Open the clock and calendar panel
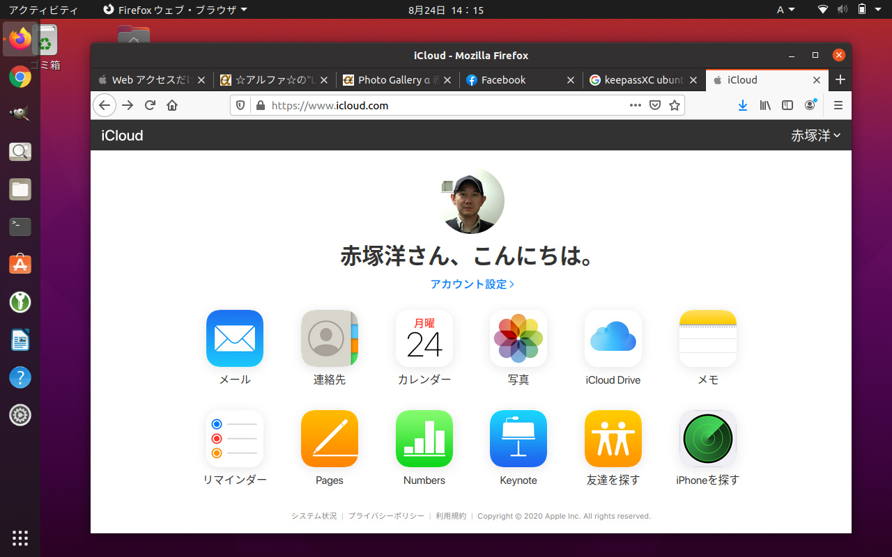The image size is (892, 557). tap(446, 10)
